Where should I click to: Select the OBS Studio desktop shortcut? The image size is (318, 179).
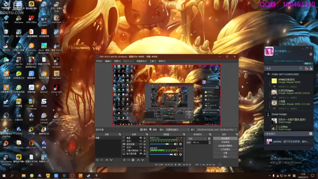[6, 117]
